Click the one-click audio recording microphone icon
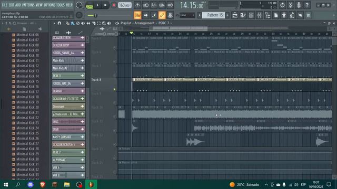The width and height of the screenshot is (337, 189). pyautogui.click(x=299, y=5)
